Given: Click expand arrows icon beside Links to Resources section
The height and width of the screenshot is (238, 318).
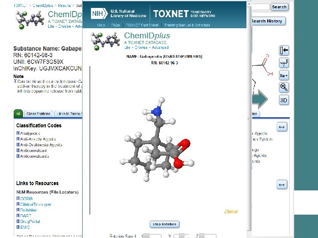Looking at the screenshot, I should coord(282,185).
